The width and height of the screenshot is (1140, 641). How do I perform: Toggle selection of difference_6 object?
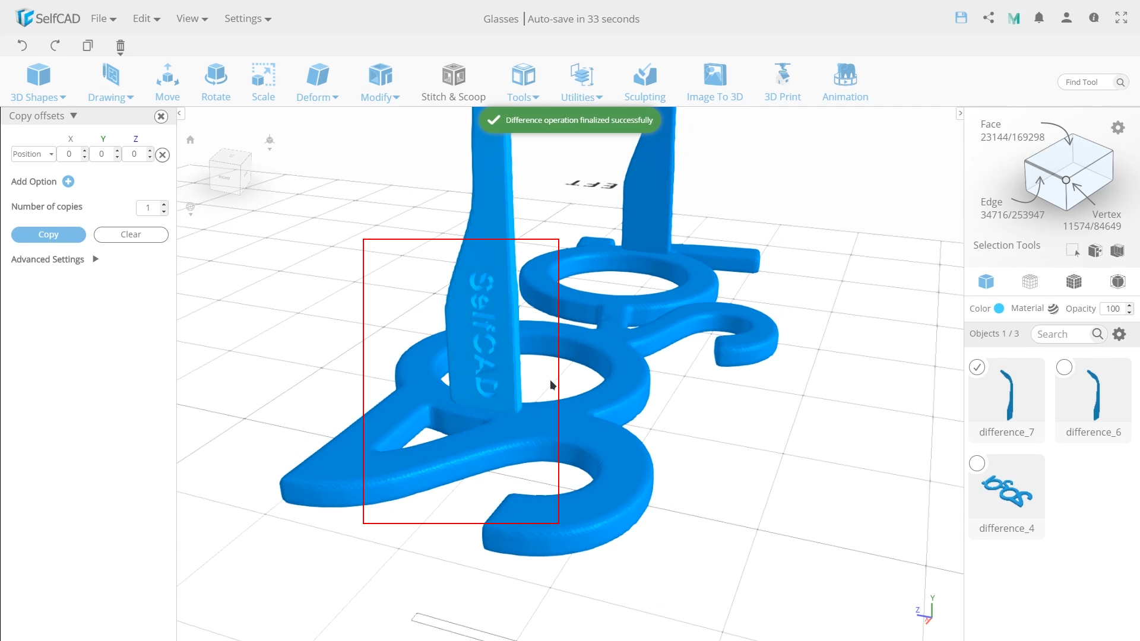[1065, 367]
